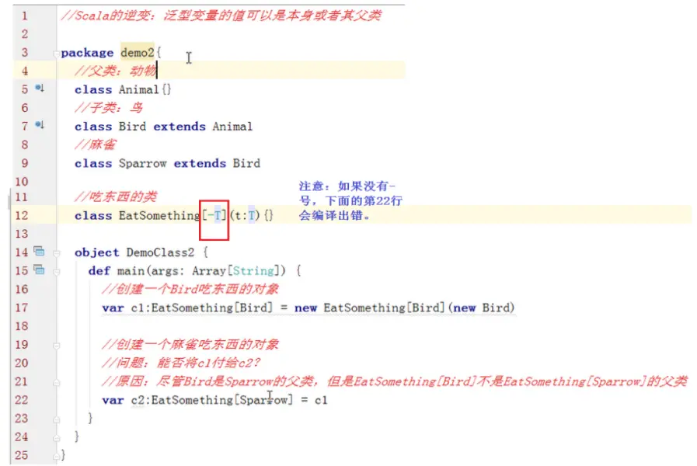Collapse the object DemoClass2 code block
The width and height of the screenshot is (697, 466).
(57, 253)
